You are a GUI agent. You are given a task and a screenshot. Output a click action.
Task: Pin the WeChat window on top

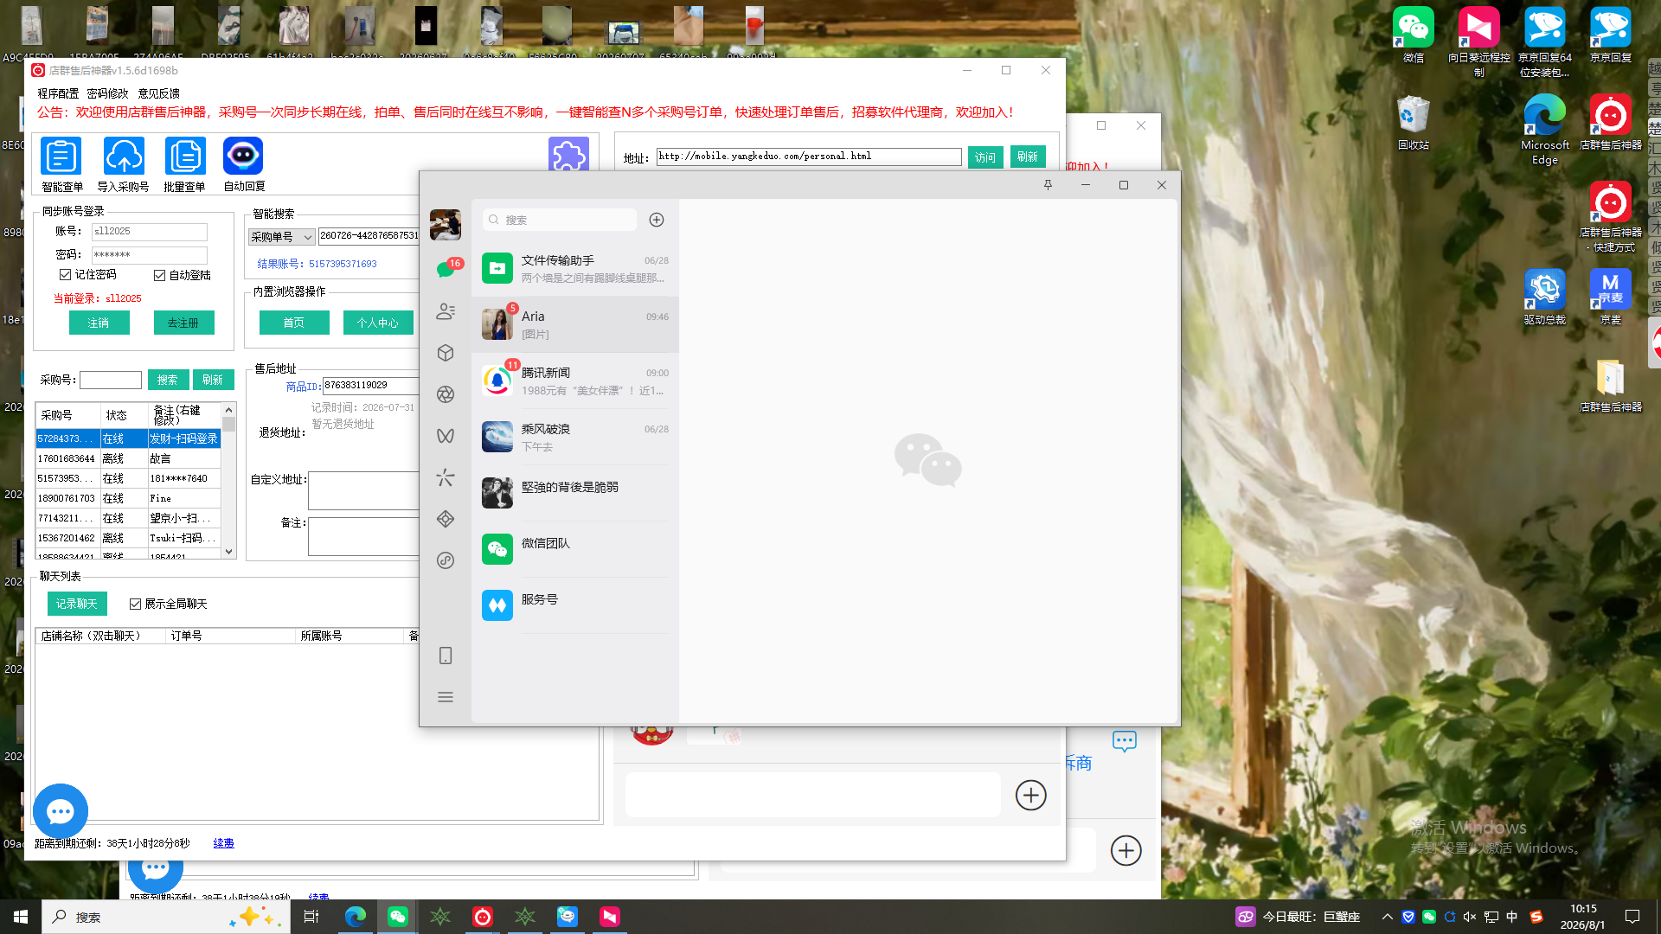(1048, 185)
